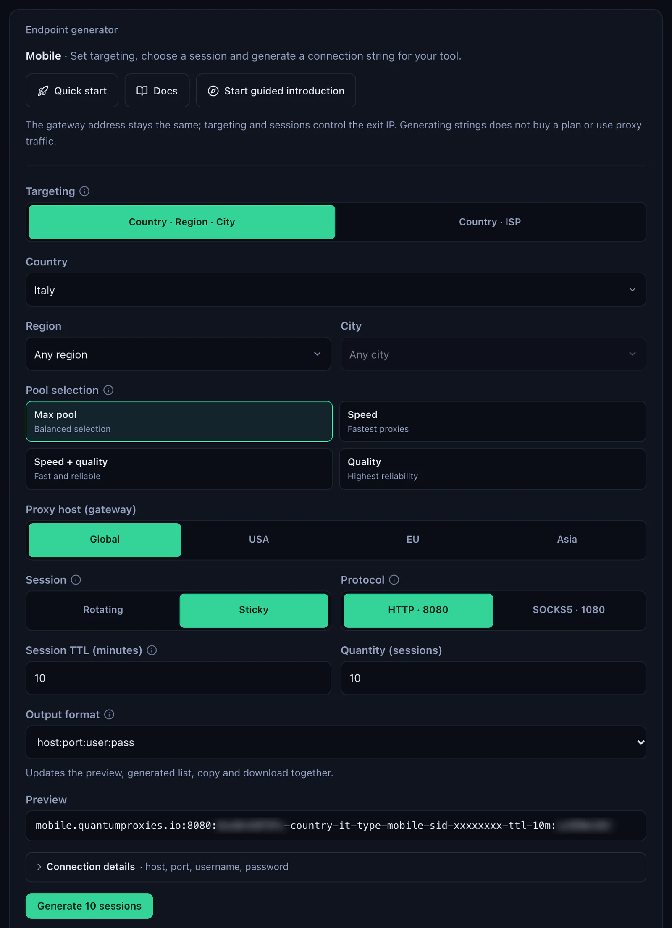
Task: Choose the Speed pool option
Action: click(493, 422)
